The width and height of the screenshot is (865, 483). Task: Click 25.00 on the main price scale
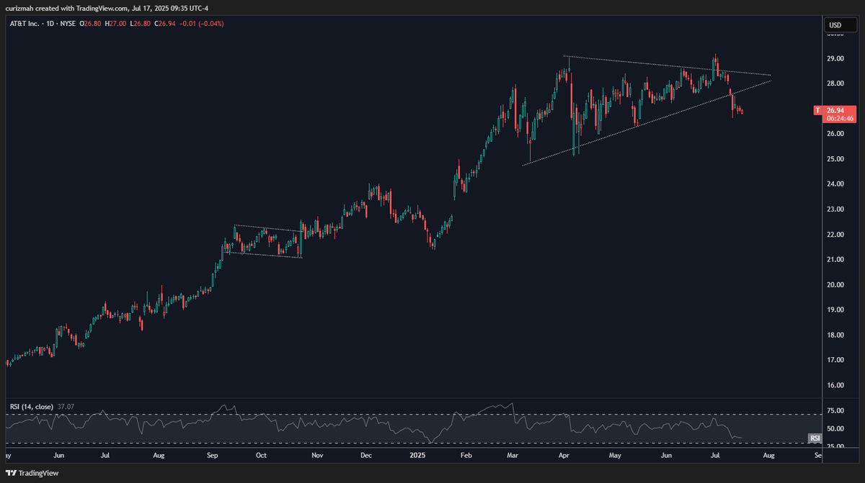835,159
